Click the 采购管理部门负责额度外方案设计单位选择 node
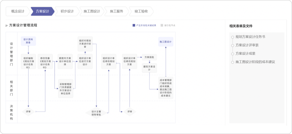The width and height of the screenshot is (292, 134). coord(65,88)
